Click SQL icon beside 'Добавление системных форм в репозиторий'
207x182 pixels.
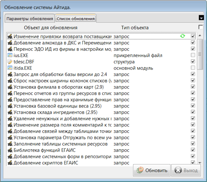[x=10, y=157]
